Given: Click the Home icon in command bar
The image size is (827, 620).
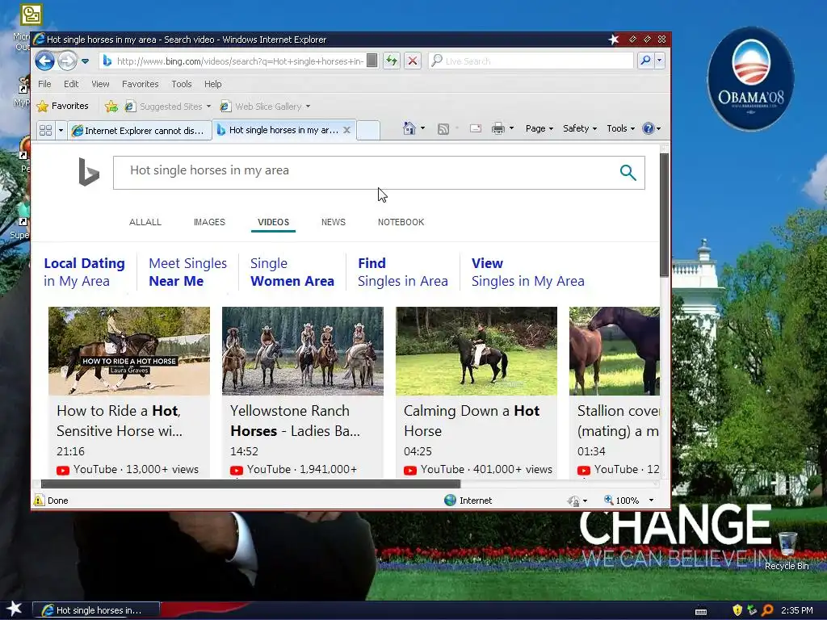Looking at the screenshot, I should (x=409, y=128).
